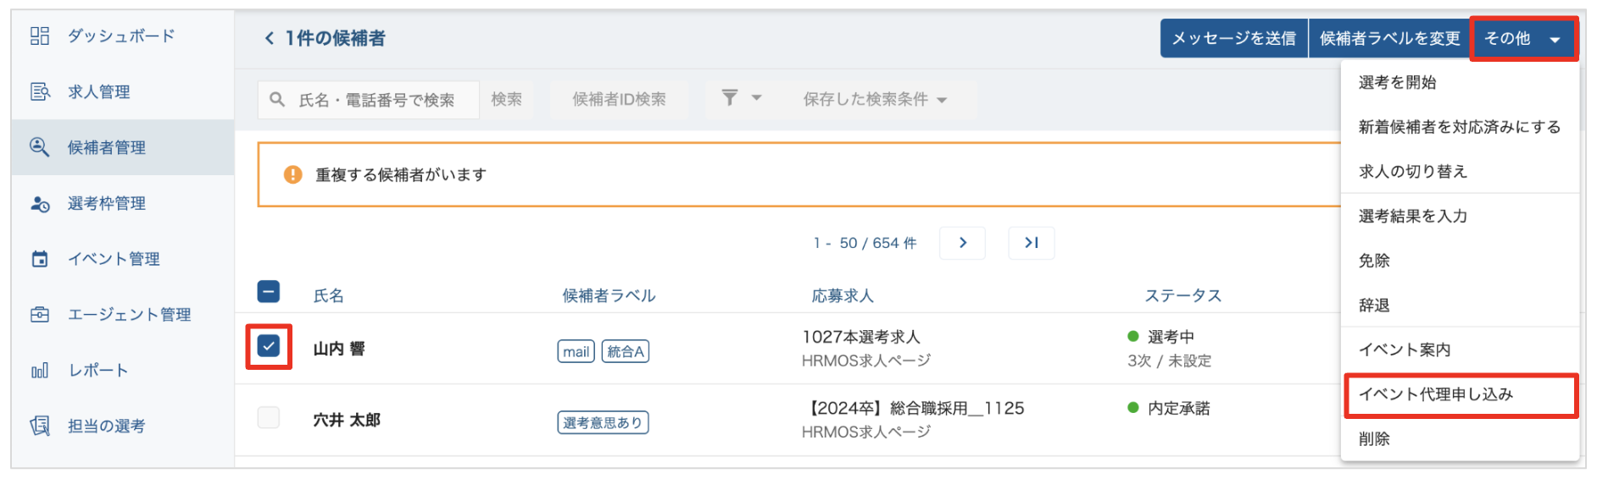Go to the last page of results
Image resolution: width=1597 pixels, height=479 pixels.
tap(1031, 243)
